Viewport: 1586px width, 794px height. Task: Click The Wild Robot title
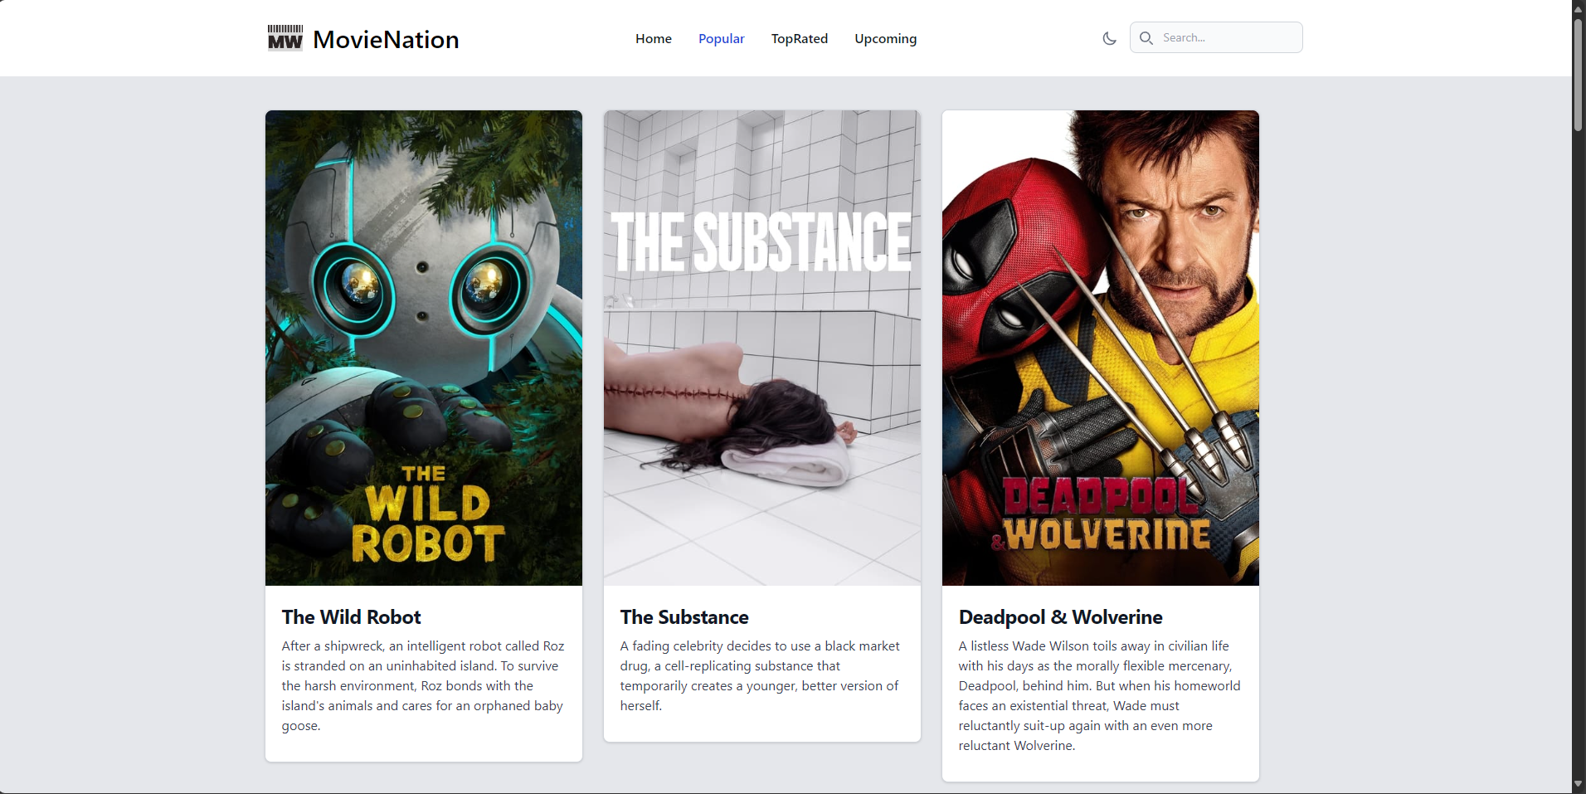(x=352, y=617)
